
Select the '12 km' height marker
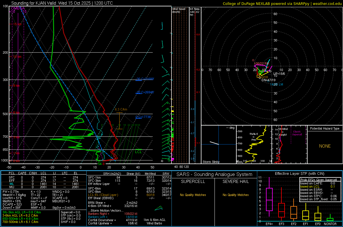[17, 57]
